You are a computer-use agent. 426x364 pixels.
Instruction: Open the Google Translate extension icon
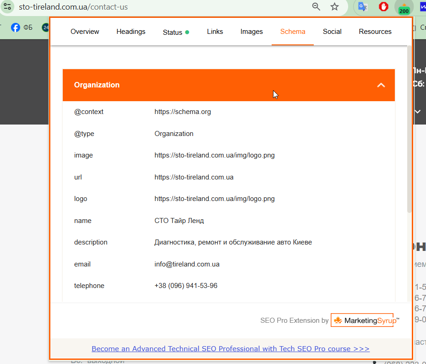tap(363, 6)
